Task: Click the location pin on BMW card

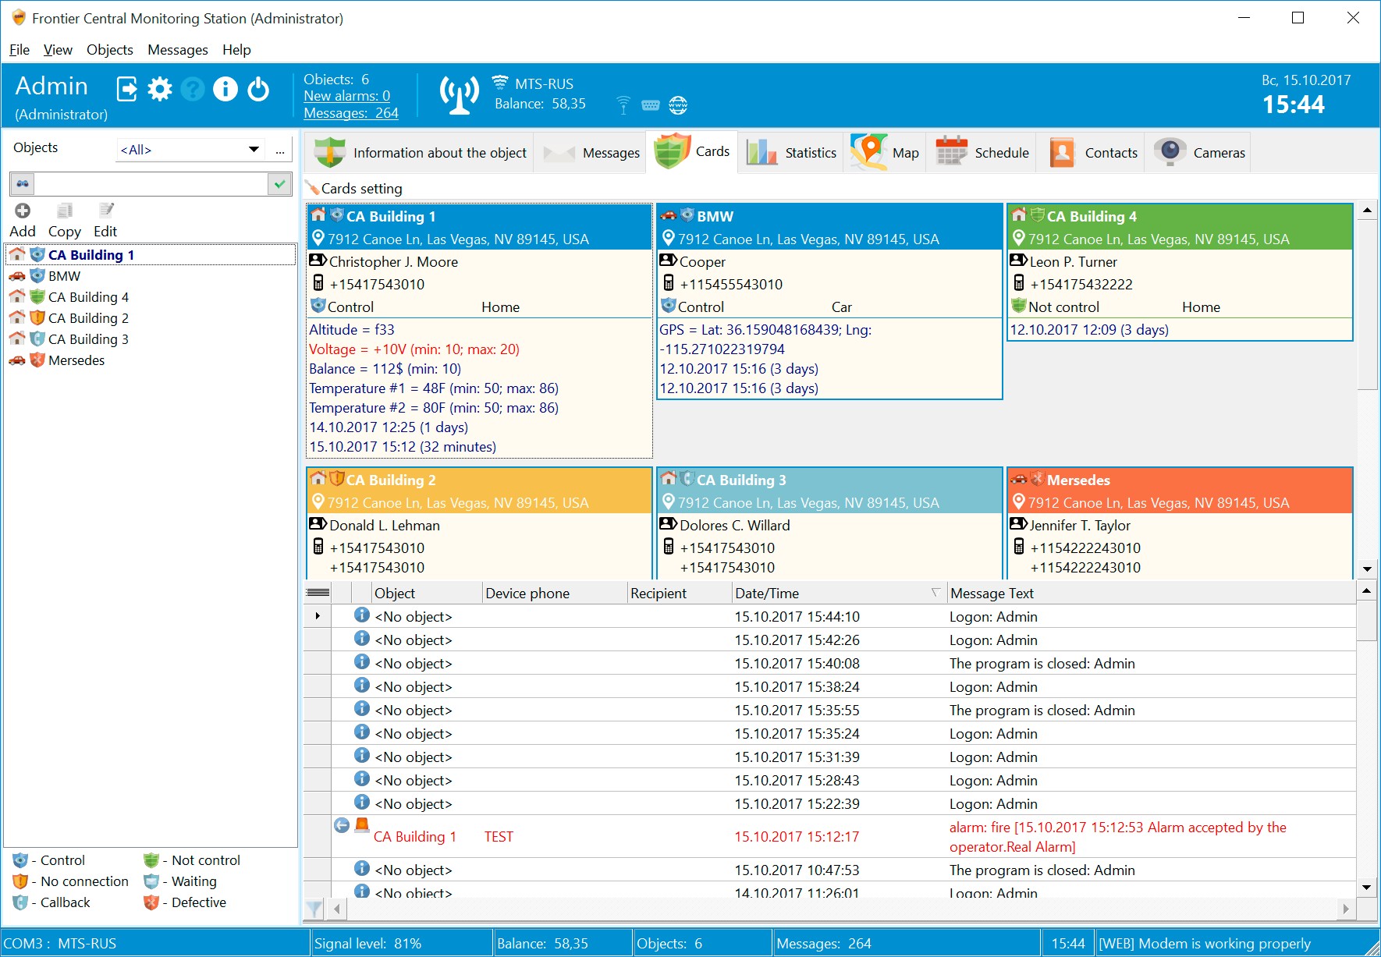Action: [x=668, y=238]
